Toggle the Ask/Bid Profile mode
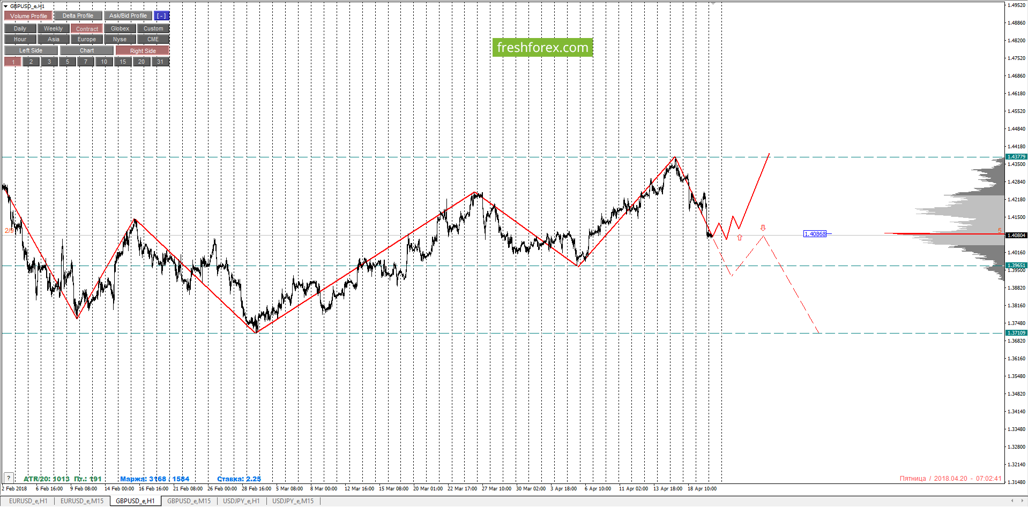The width and height of the screenshot is (1028, 507). 128,16
